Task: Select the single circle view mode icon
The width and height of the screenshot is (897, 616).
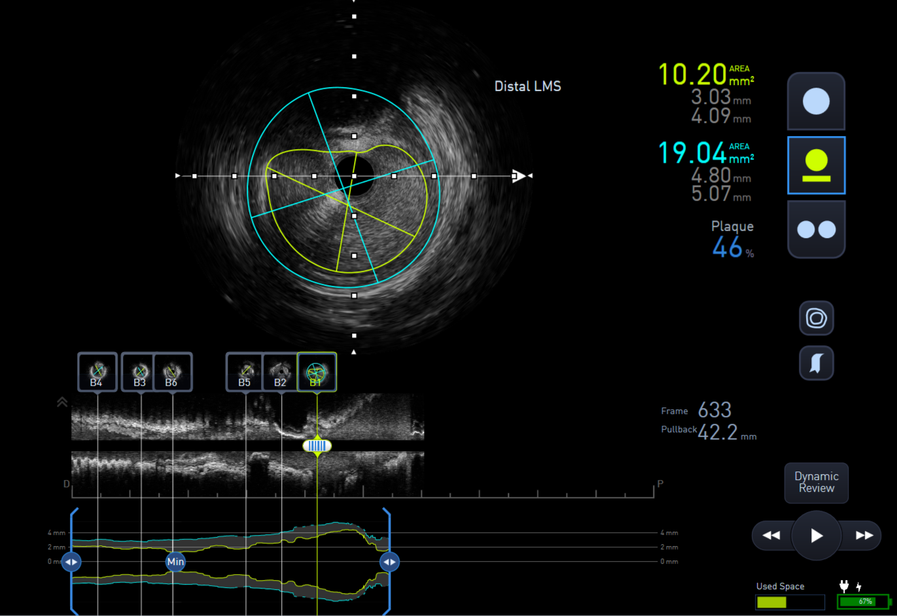Action: tap(815, 101)
